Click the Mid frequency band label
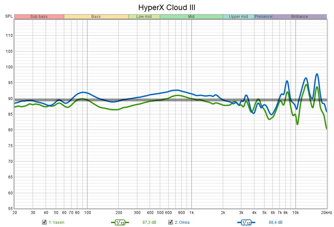Image resolution: width=334 pixels, height=227 pixels. [x=191, y=16]
